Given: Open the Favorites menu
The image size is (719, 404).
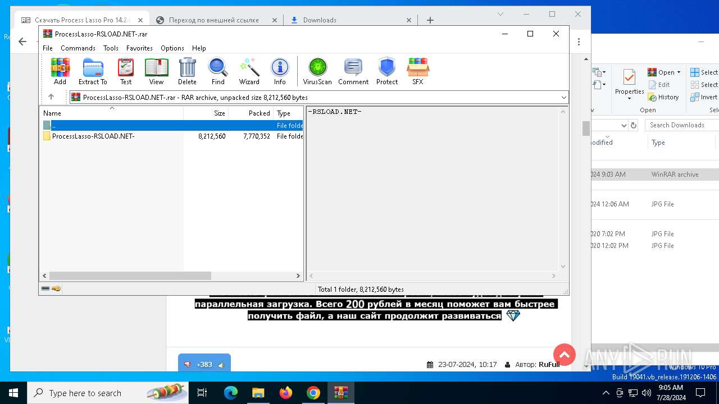Looking at the screenshot, I should pos(139,48).
